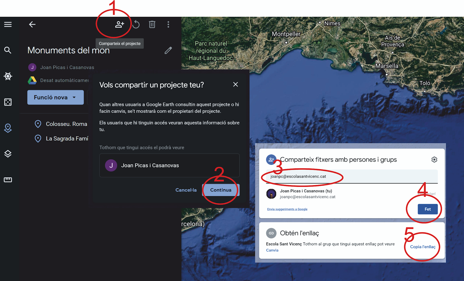464x281 pixels.
Task: Click Cancel·la in the dialog
Action: click(x=186, y=190)
